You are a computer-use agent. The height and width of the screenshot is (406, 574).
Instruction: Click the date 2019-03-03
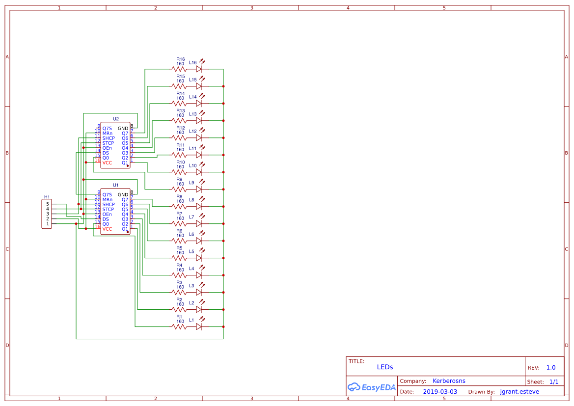(439, 391)
